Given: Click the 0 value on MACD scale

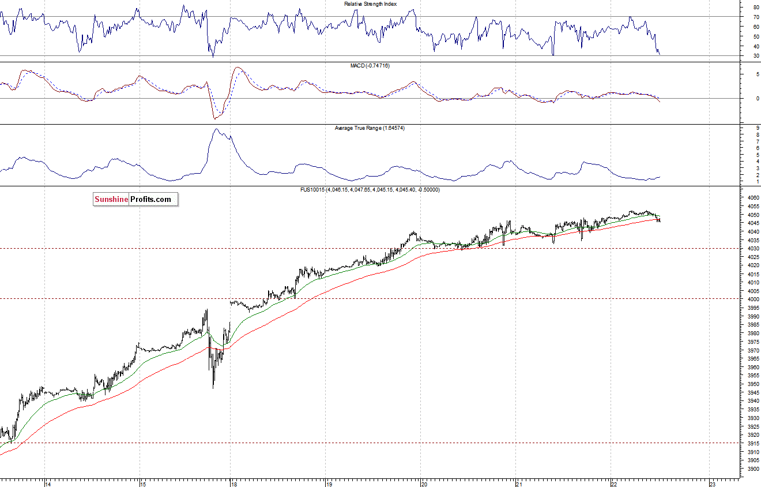Looking at the screenshot, I should pos(757,99).
